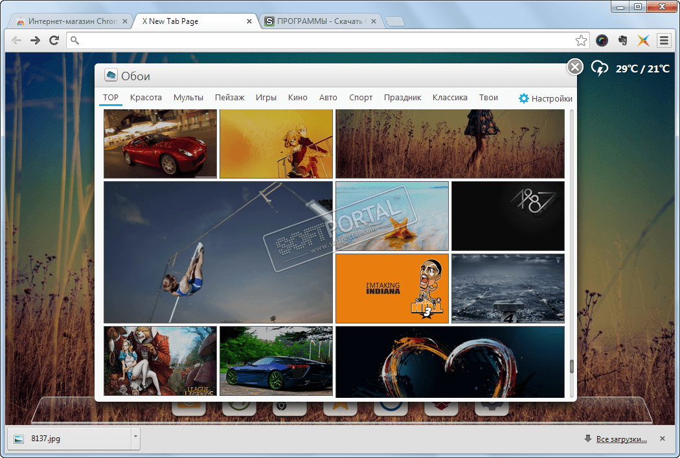Choose the starfish beach wallpaper
Image resolution: width=680 pixels, height=458 pixels.
[x=392, y=216]
